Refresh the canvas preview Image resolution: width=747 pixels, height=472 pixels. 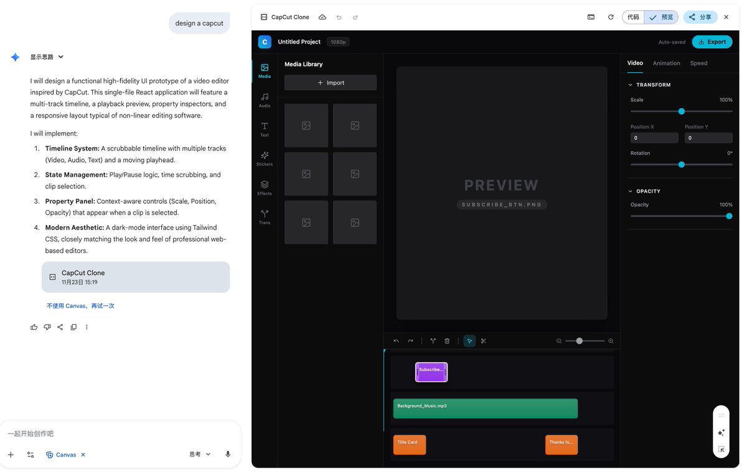[x=611, y=17]
